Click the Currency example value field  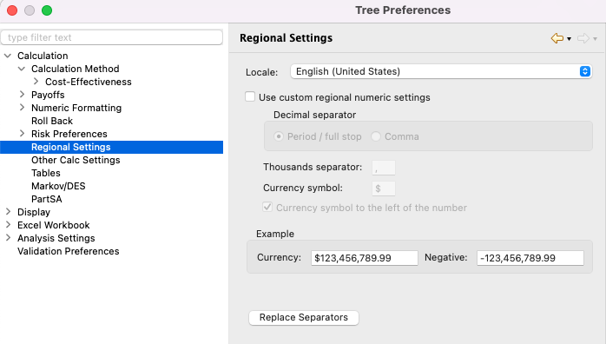click(x=364, y=258)
